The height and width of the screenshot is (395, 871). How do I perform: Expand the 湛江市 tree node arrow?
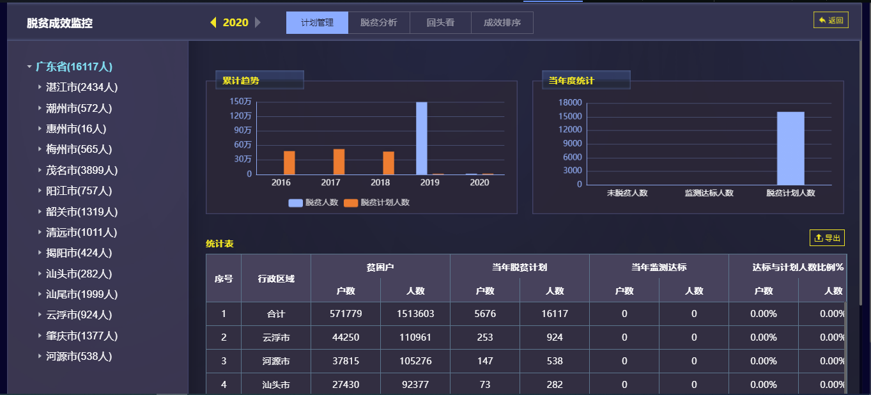click(x=40, y=87)
